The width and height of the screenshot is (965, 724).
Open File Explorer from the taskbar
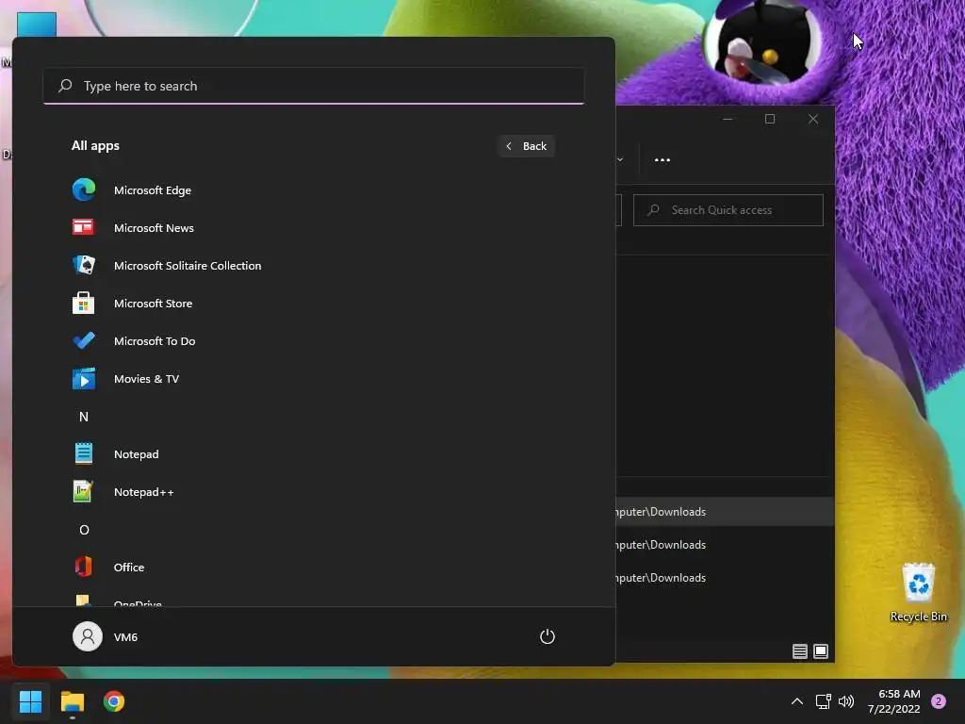pyautogui.click(x=72, y=701)
